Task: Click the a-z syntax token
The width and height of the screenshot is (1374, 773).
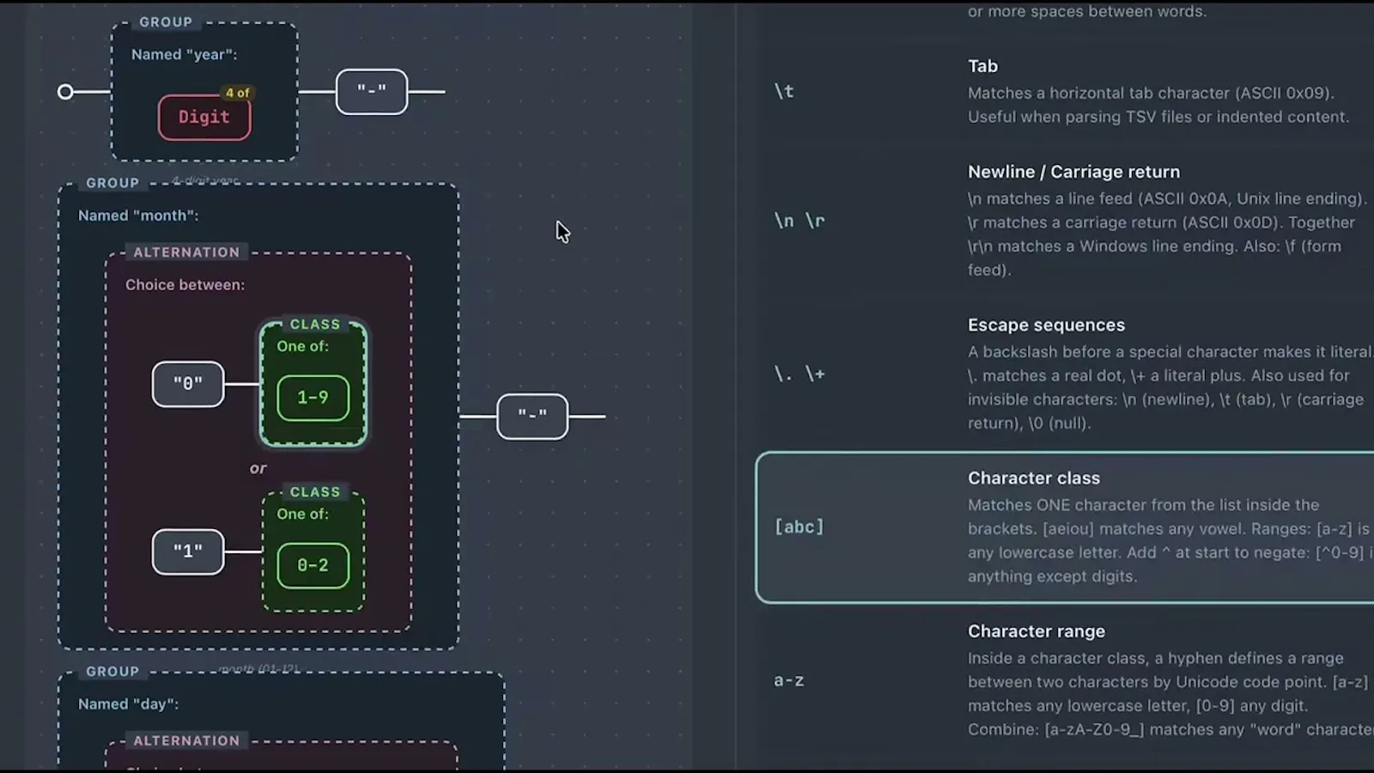Action: [x=789, y=680]
